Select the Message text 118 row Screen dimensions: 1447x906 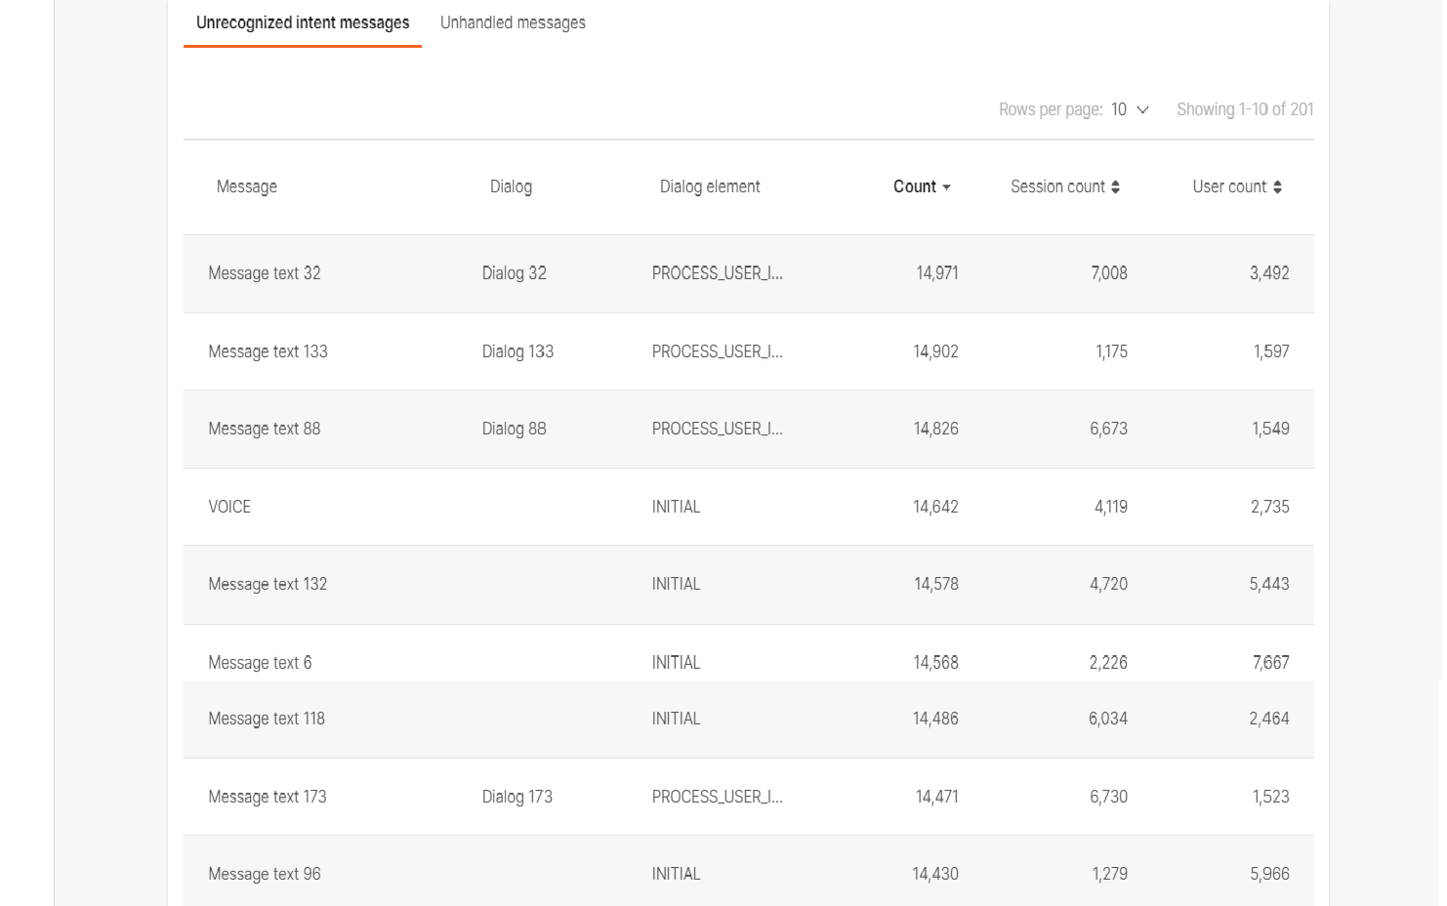pyautogui.click(x=267, y=719)
